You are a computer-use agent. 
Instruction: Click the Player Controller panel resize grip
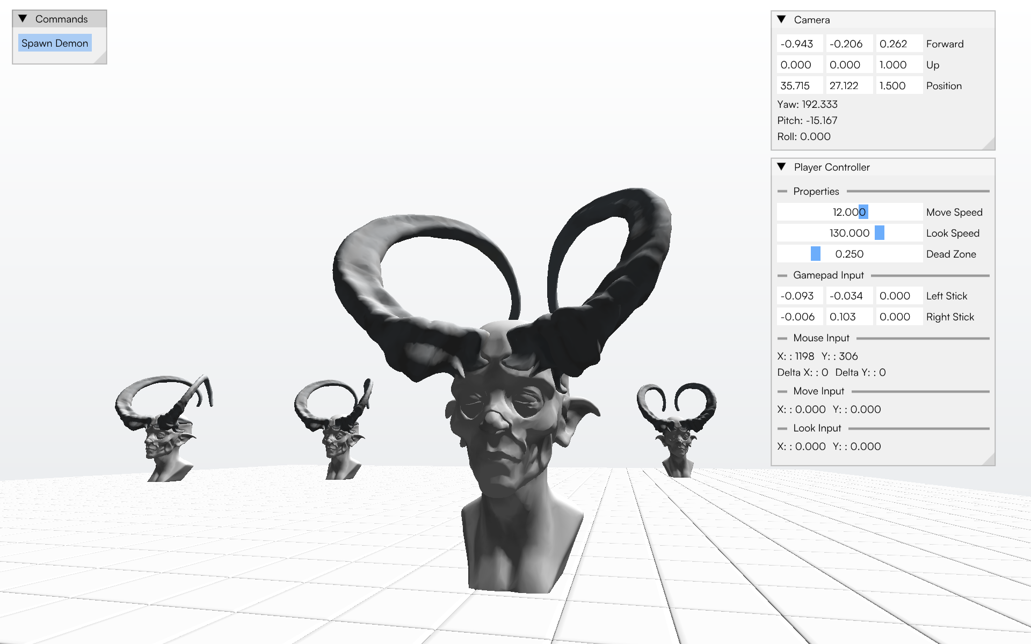(x=989, y=460)
